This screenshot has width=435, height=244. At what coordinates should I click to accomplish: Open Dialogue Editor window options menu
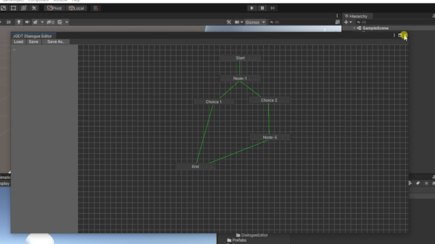coord(394,35)
